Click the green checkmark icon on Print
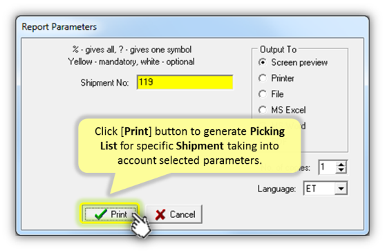This screenshot has height=251, width=385. pos(101,214)
